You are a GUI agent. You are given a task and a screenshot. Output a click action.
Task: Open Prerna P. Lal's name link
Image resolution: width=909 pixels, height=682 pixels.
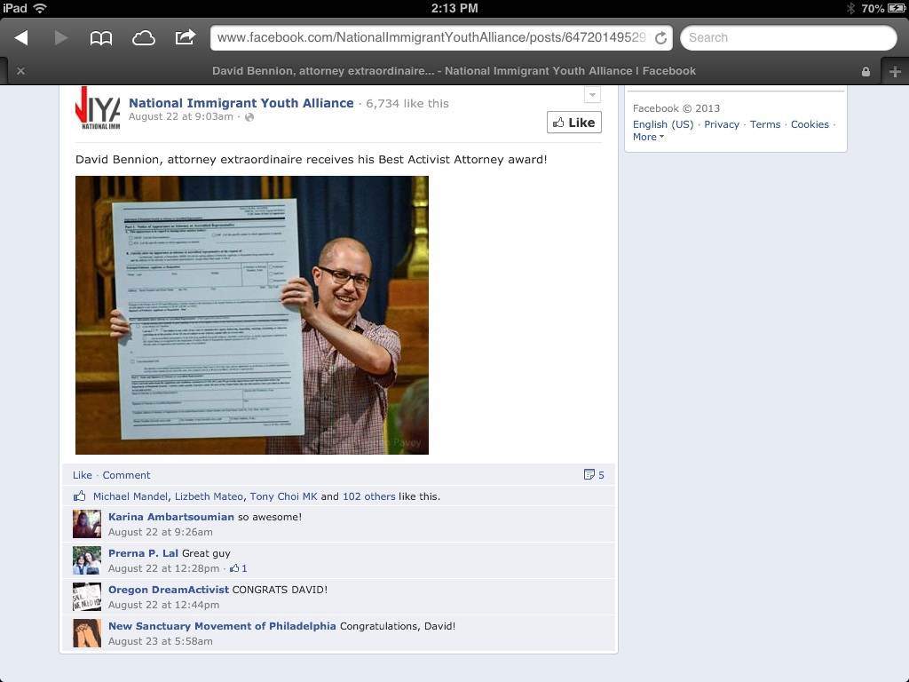pos(143,553)
